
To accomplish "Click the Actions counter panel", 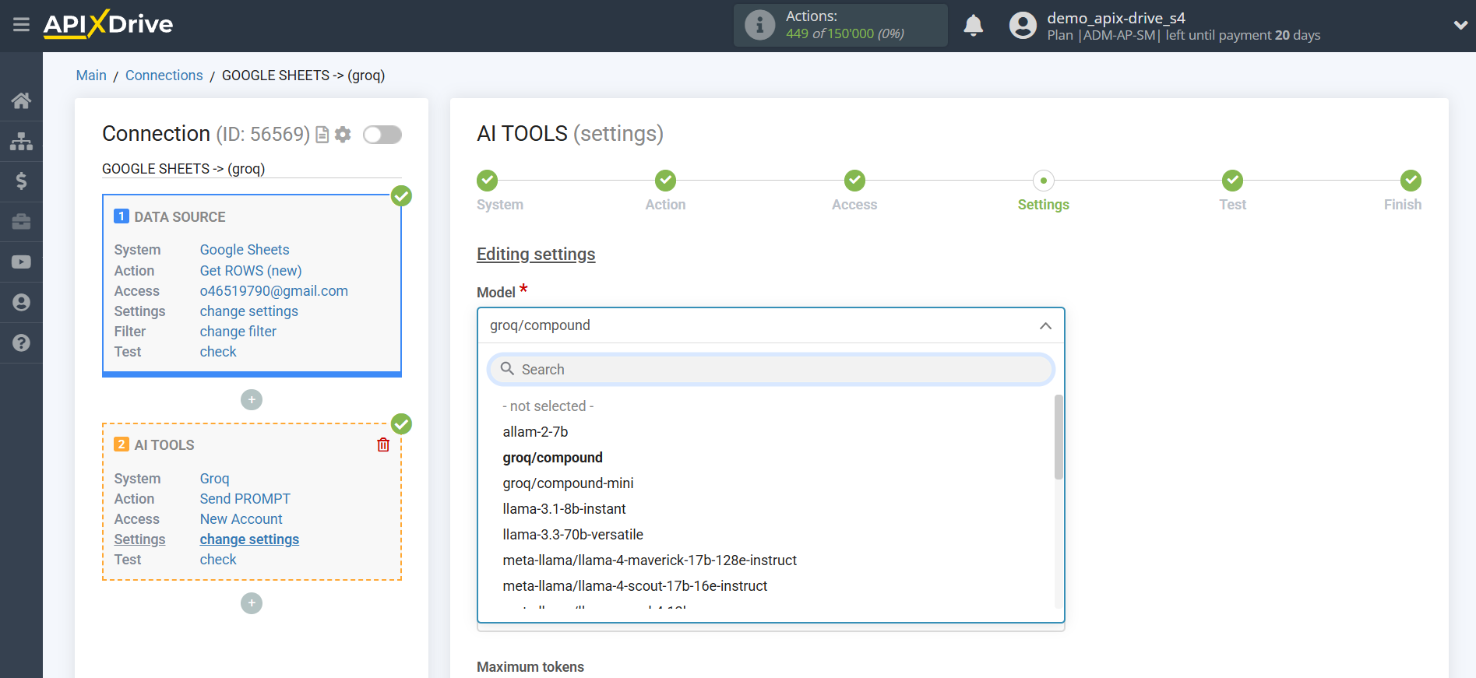I will tap(840, 25).
